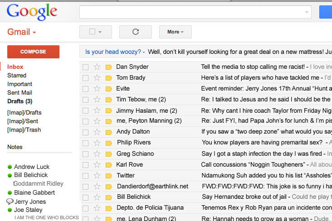Click in the Gmail search field
332x221 pixels.
tap(195, 12)
